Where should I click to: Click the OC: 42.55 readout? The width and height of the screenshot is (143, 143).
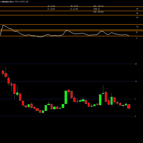pos(98,6)
